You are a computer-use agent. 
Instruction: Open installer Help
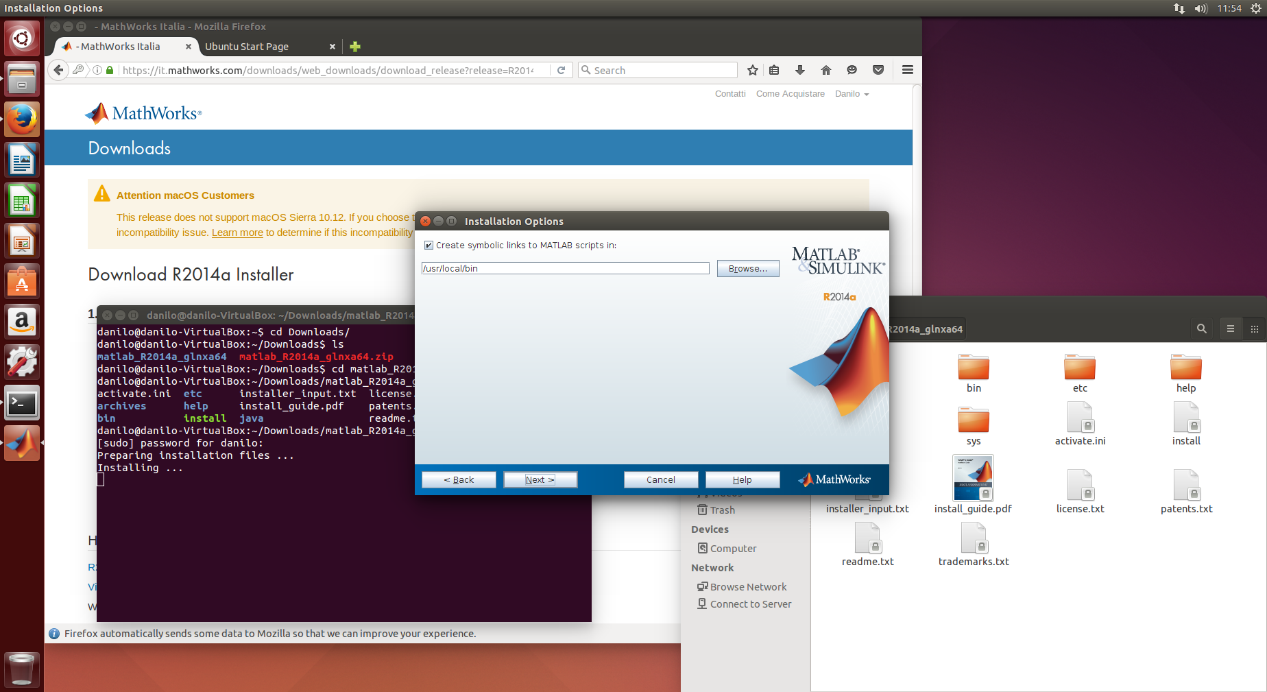pyautogui.click(x=743, y=479)
